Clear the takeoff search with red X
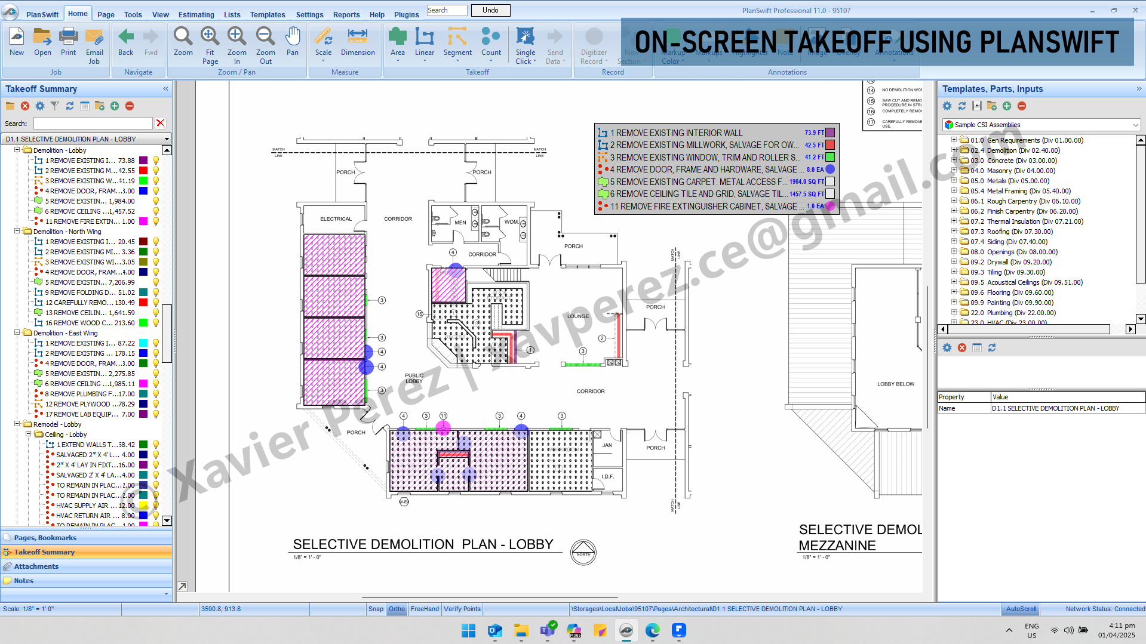 160,123
